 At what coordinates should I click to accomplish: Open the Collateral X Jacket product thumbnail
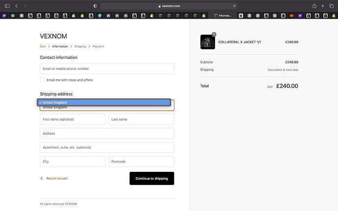click(x=207, y=42)
